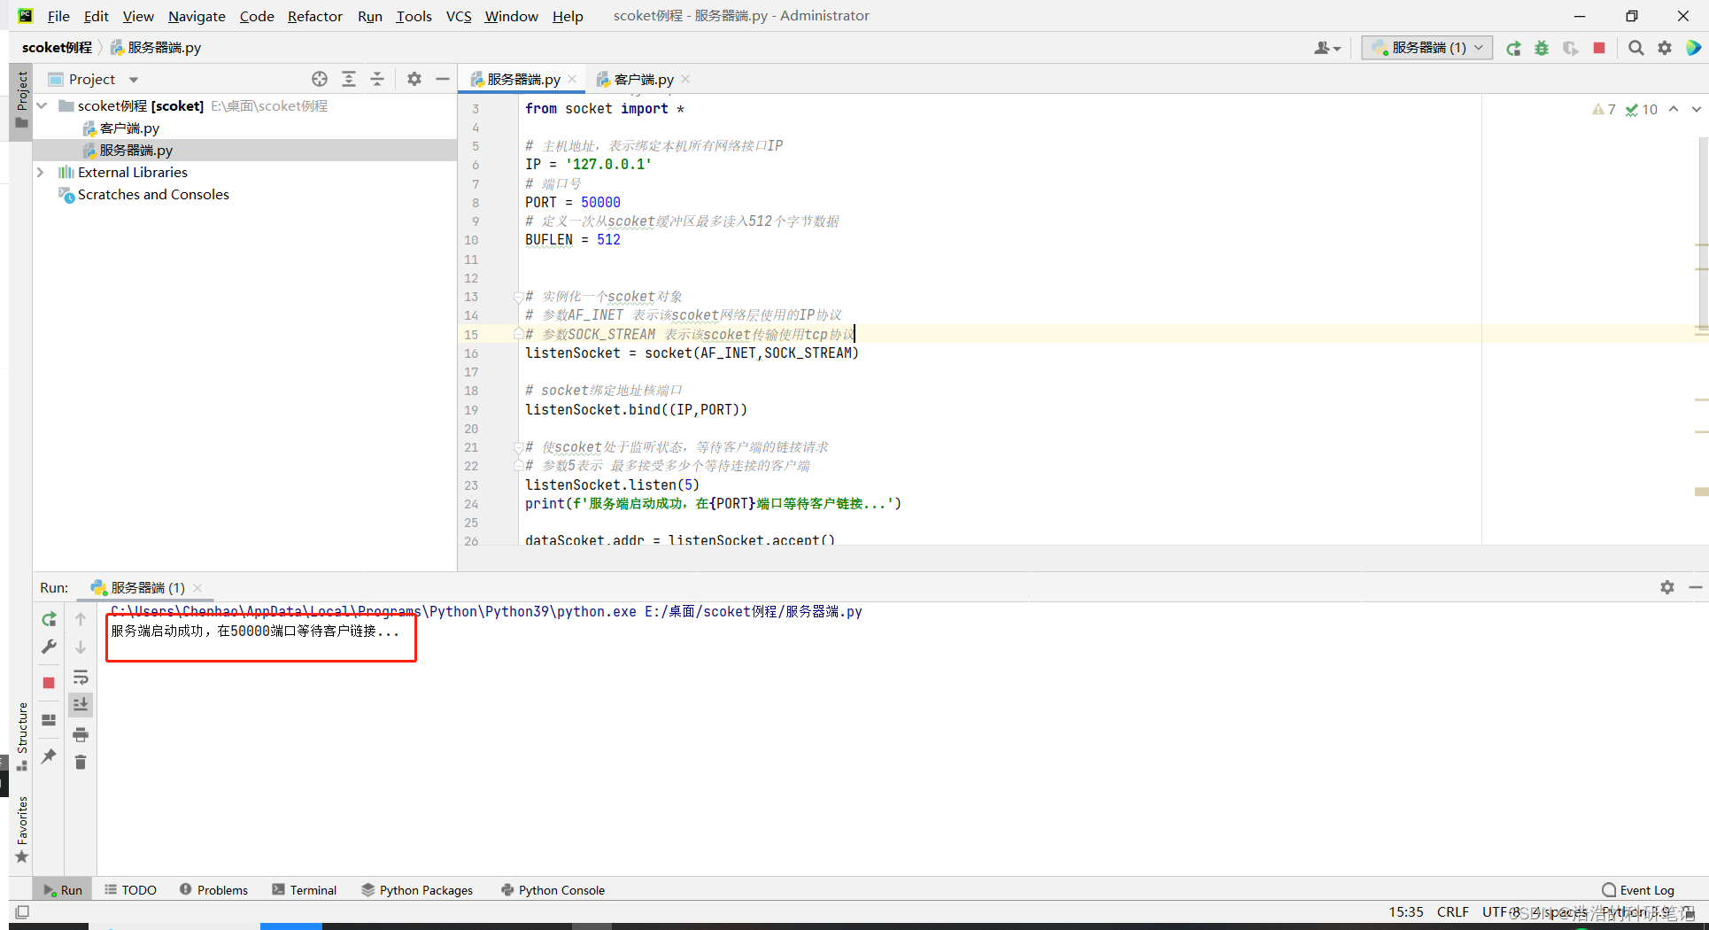Switch to the 客户端.py editor tab

(x=641, y=79)
